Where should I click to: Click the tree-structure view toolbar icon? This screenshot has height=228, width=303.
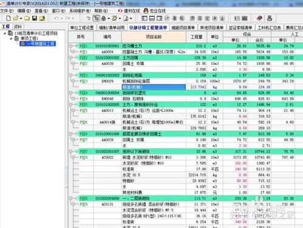point(96,18)
